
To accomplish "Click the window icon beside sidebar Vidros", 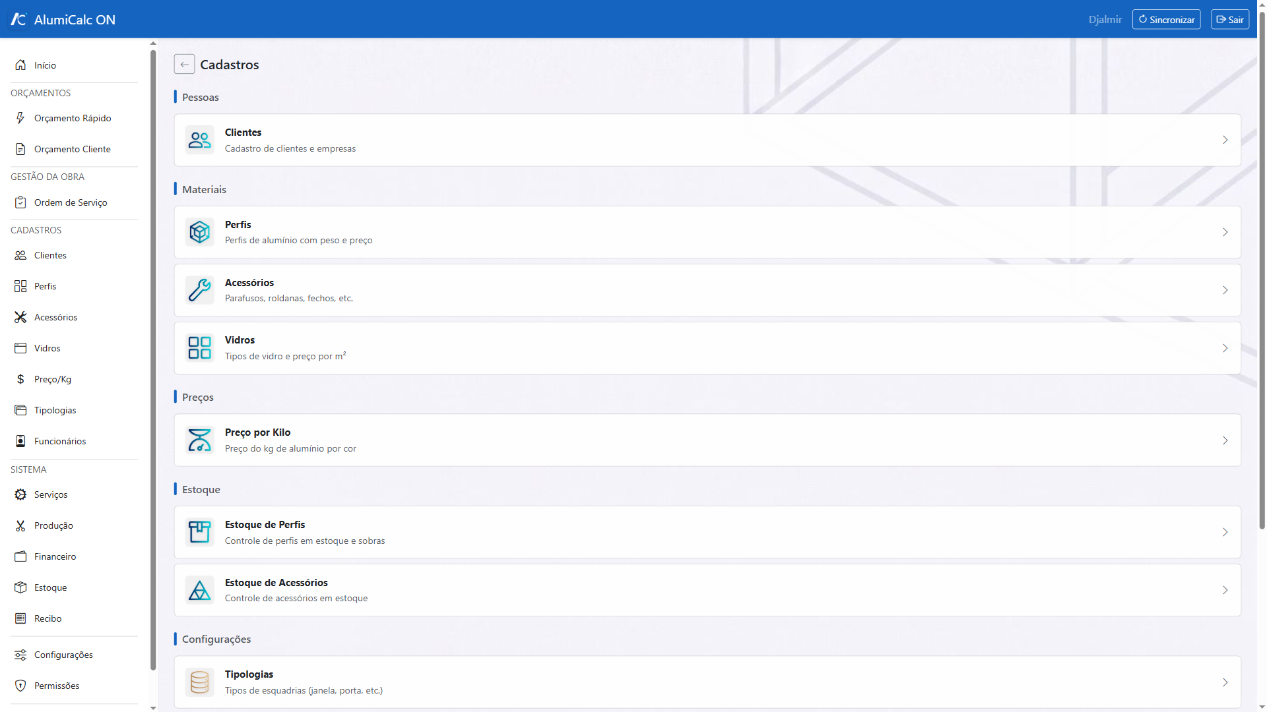I will click(x=20, y=348).
